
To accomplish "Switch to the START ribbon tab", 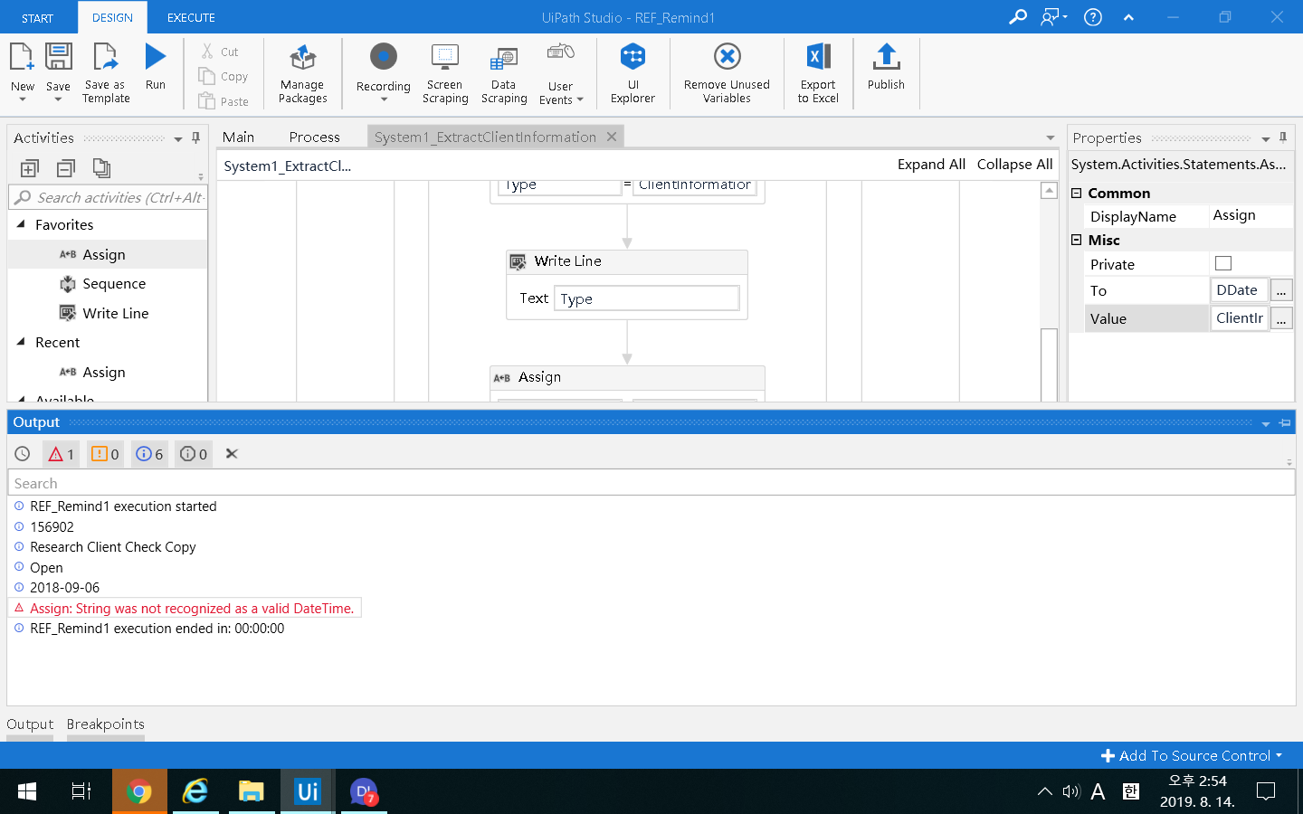I will point(37,18).
